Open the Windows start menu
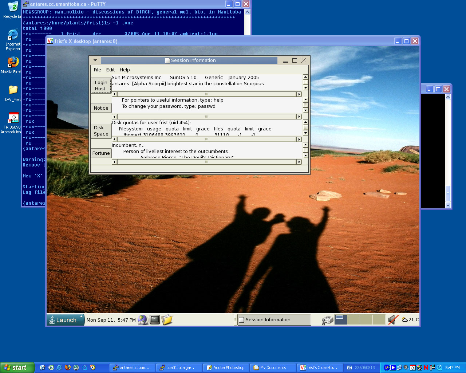This screenshot has width=466, height=373. coord(17,368)
